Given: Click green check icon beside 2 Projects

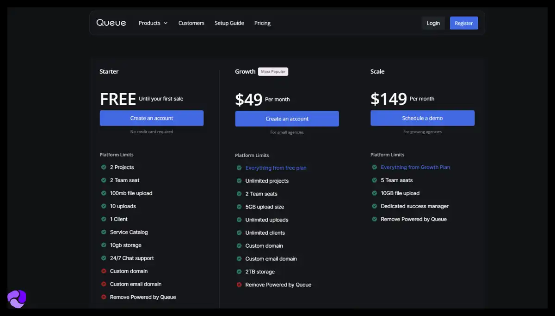Looking at the screenshot, I should (x=104, y=167).
